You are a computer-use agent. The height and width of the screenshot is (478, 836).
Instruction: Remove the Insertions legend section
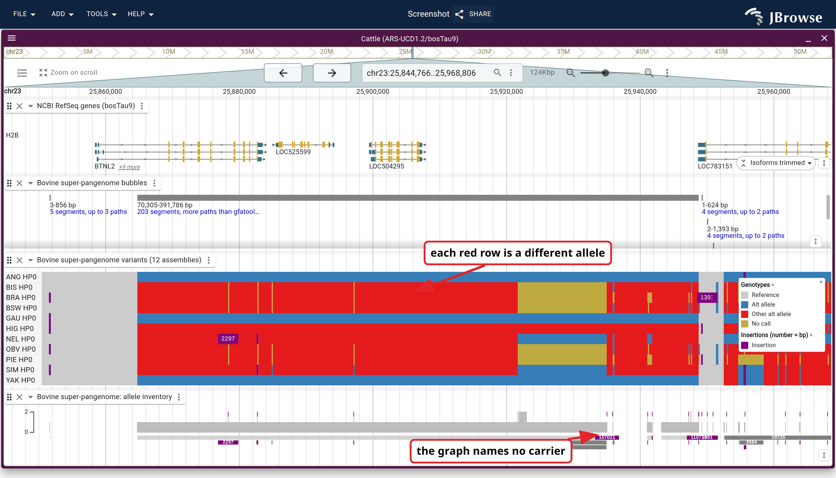coord(811,335)
